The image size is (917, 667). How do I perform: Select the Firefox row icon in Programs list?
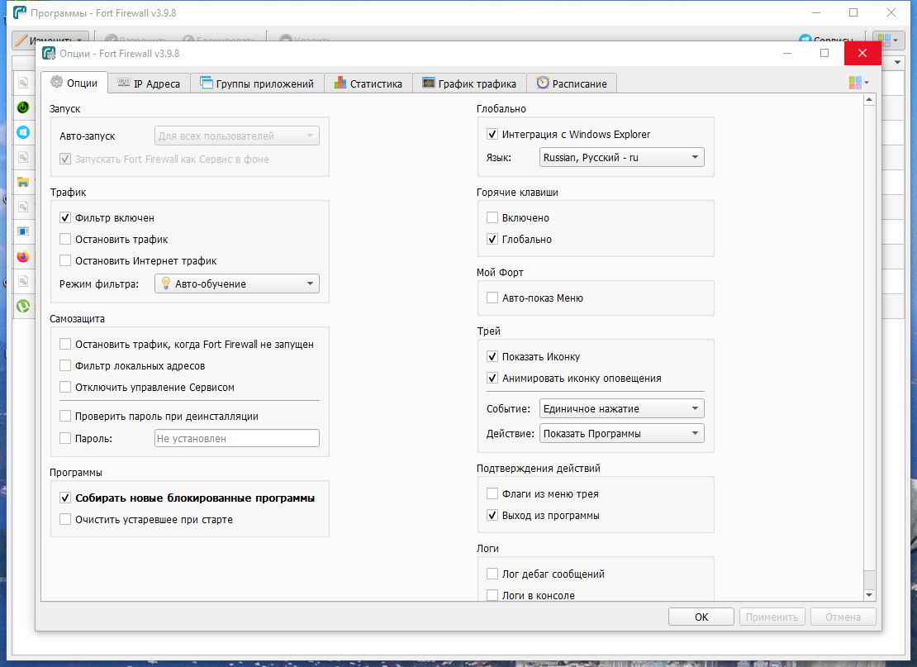(23, 256)
